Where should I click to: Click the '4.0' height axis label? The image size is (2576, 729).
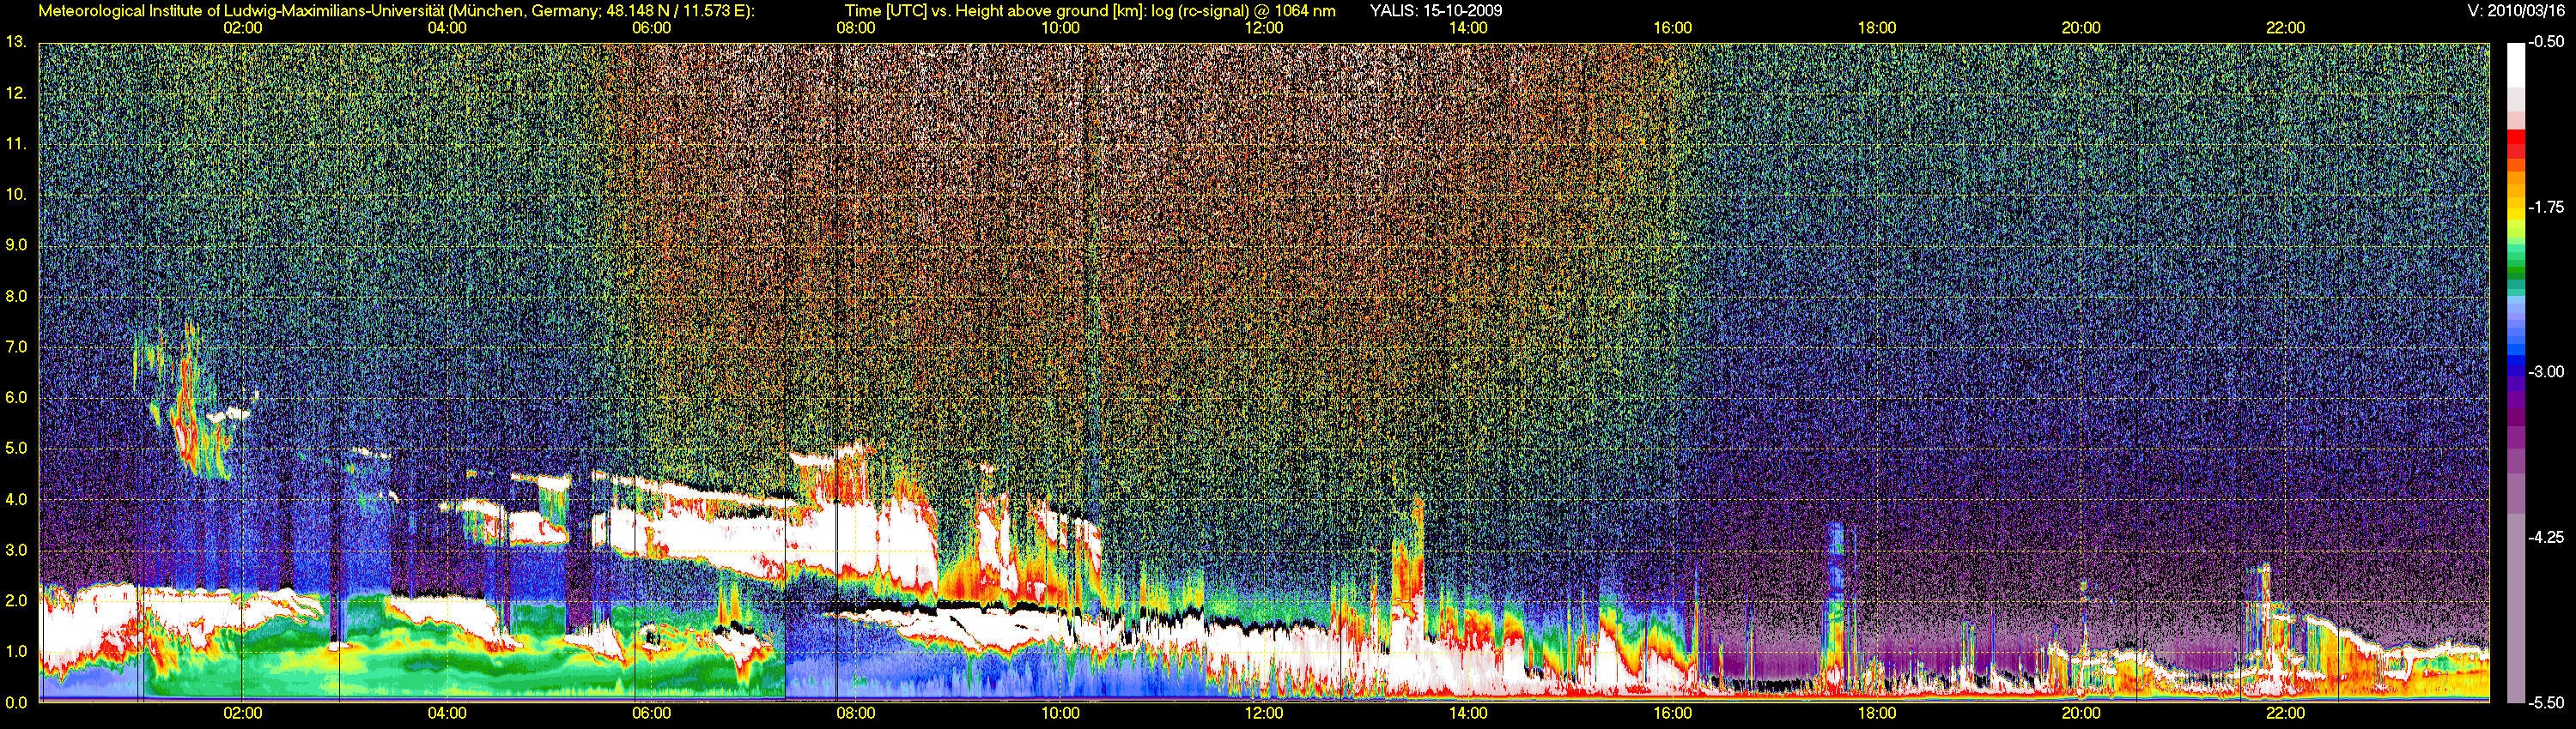pyautogui.click(x=16, y=499)
